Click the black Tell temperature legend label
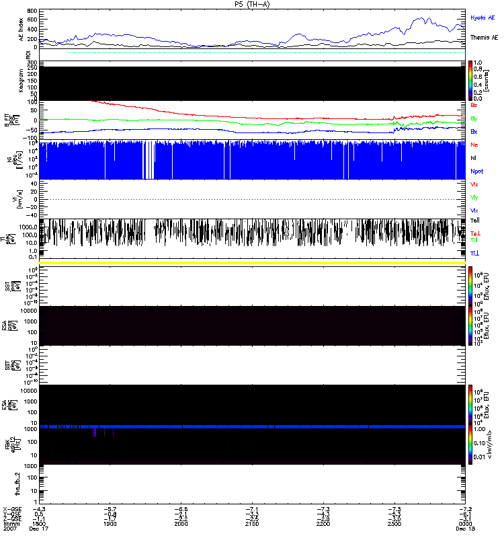 pyautogui.click(x=475, y=221)
